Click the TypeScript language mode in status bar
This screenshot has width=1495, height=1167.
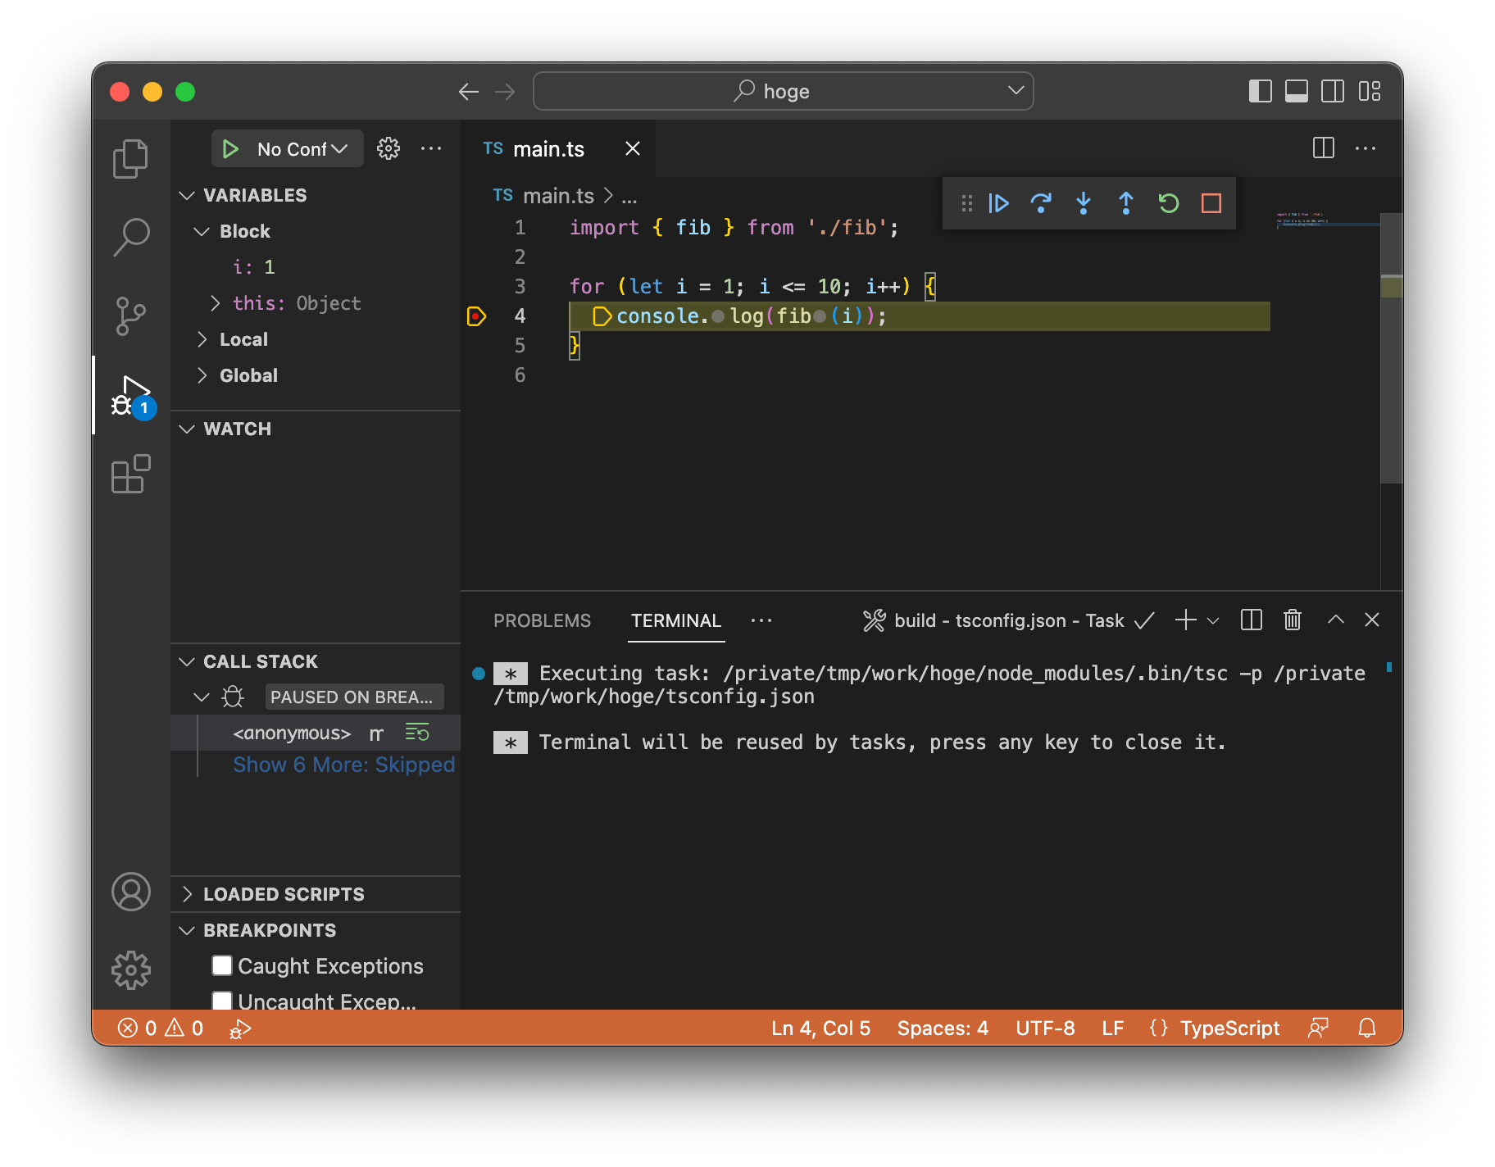[1229, 1028]
